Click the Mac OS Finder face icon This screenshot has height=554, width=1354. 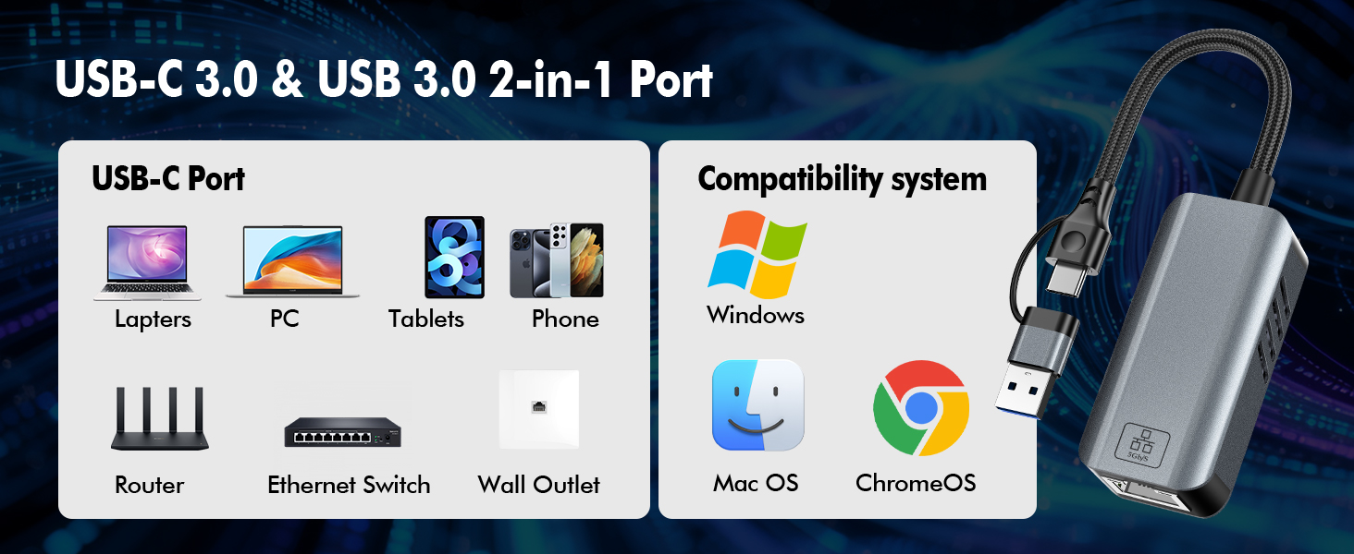pos(757,404)
